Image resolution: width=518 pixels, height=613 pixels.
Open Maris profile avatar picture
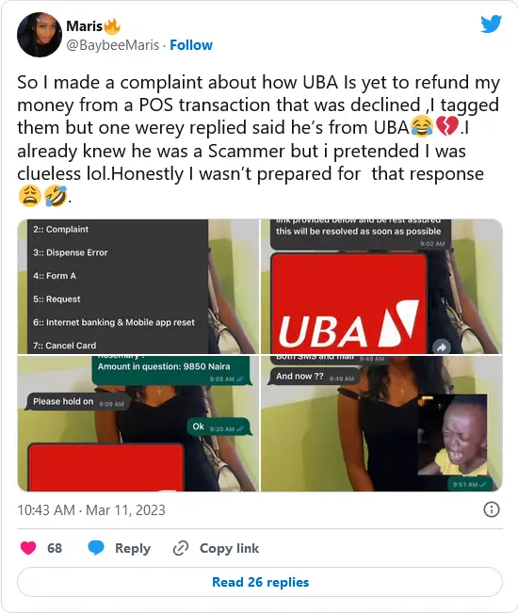(40, 35)
